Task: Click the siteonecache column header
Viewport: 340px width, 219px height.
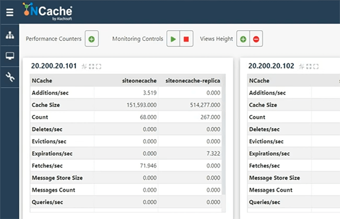Action: pyautogui.click(x=139, y=80)
